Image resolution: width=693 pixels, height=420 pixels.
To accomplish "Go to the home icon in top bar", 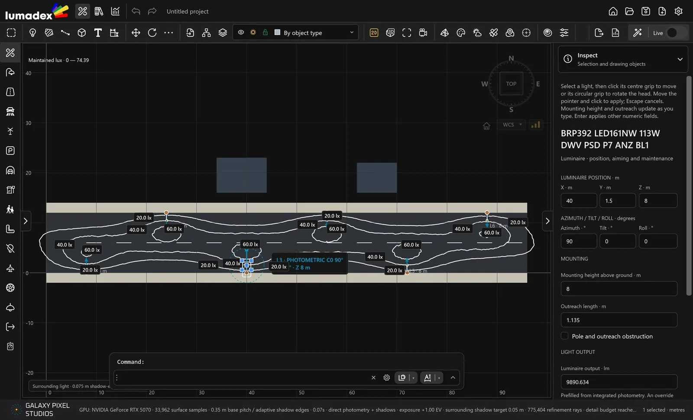I will 613,11.
